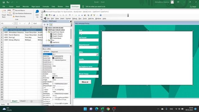This screenshot has width=199, height=112.
Task: Switch to Sheet2 worksheet tab
Action: [x=23, y=101]
